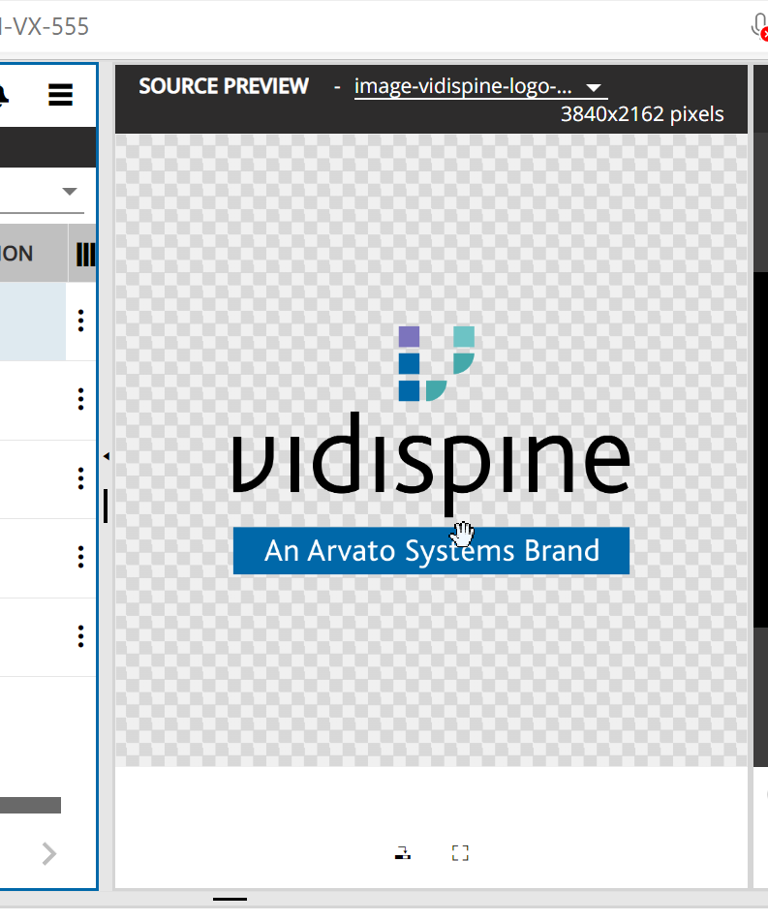Open the dropdown above the table header

pyautogui.click(x=69, y=191)
